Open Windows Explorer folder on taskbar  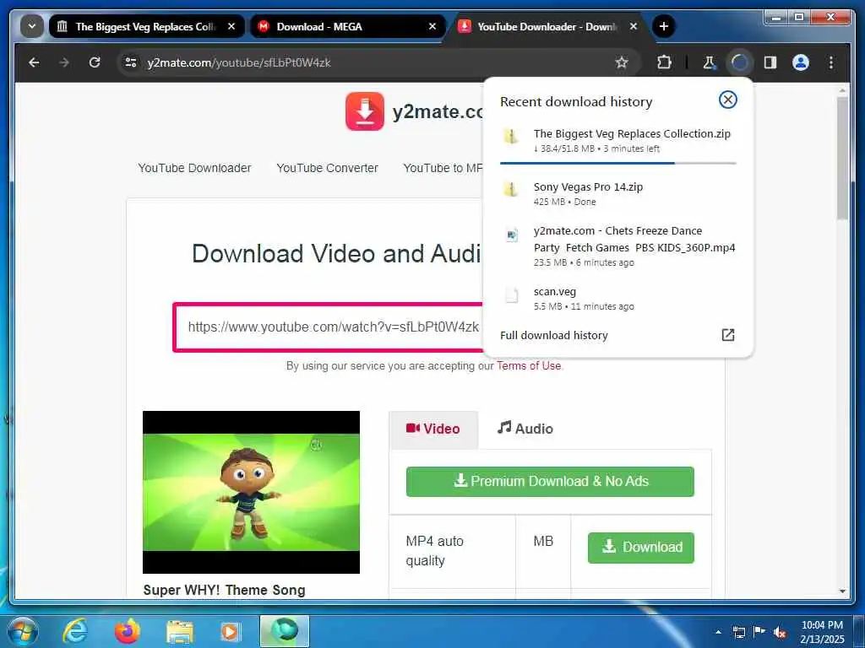(179, 632)
